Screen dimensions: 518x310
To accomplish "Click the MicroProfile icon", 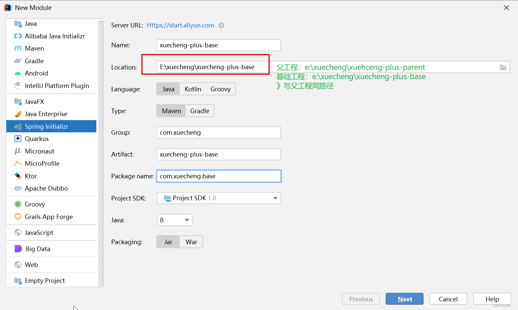I will (x=18, y=163).
